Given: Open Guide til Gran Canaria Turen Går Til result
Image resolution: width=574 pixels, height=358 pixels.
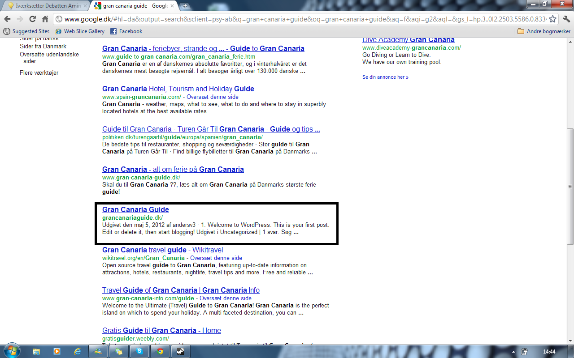Looking at the screenshot, I should tap(211, 129).
